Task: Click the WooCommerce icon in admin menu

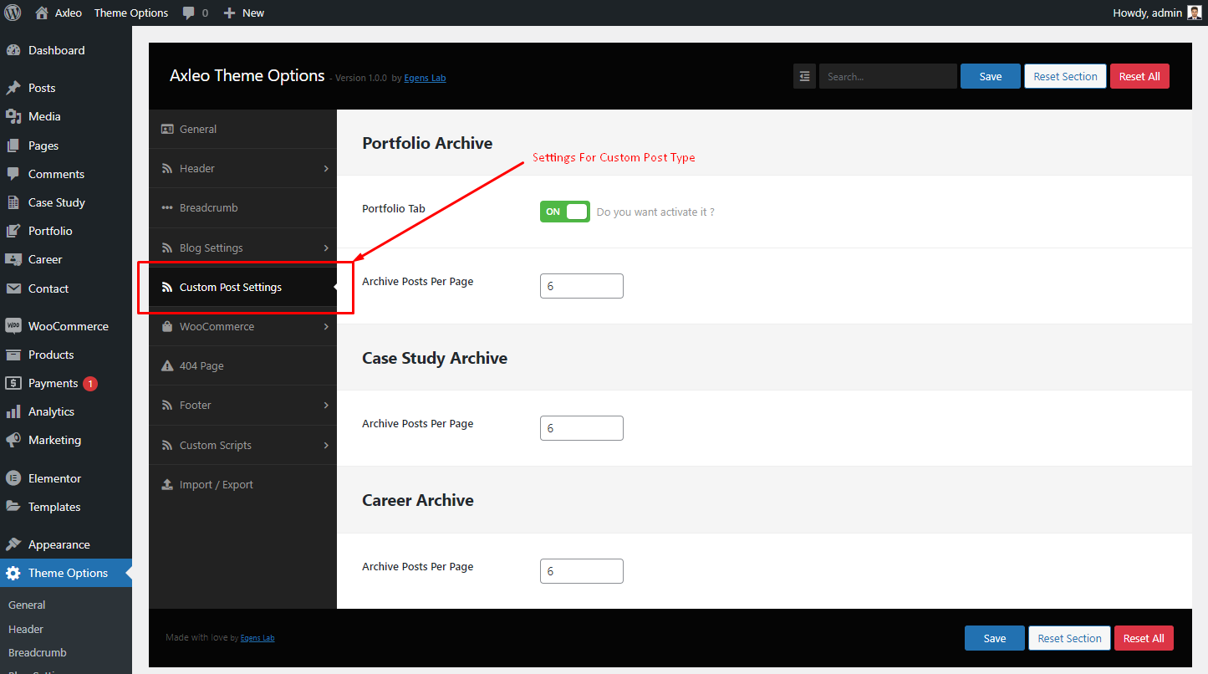Action: coord(13,326)
